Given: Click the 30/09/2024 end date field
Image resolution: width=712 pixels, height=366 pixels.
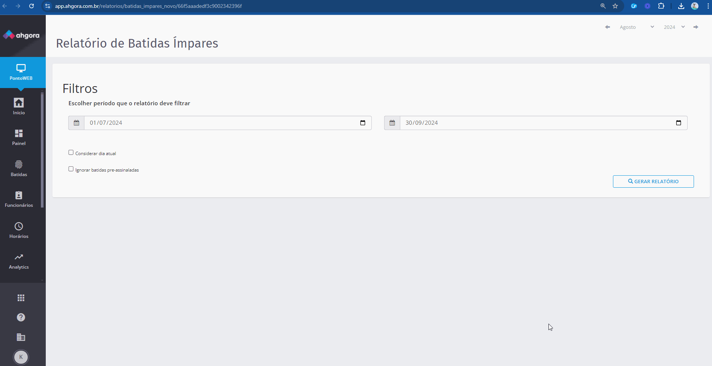Looking at the screenshot, I should 525,123.
